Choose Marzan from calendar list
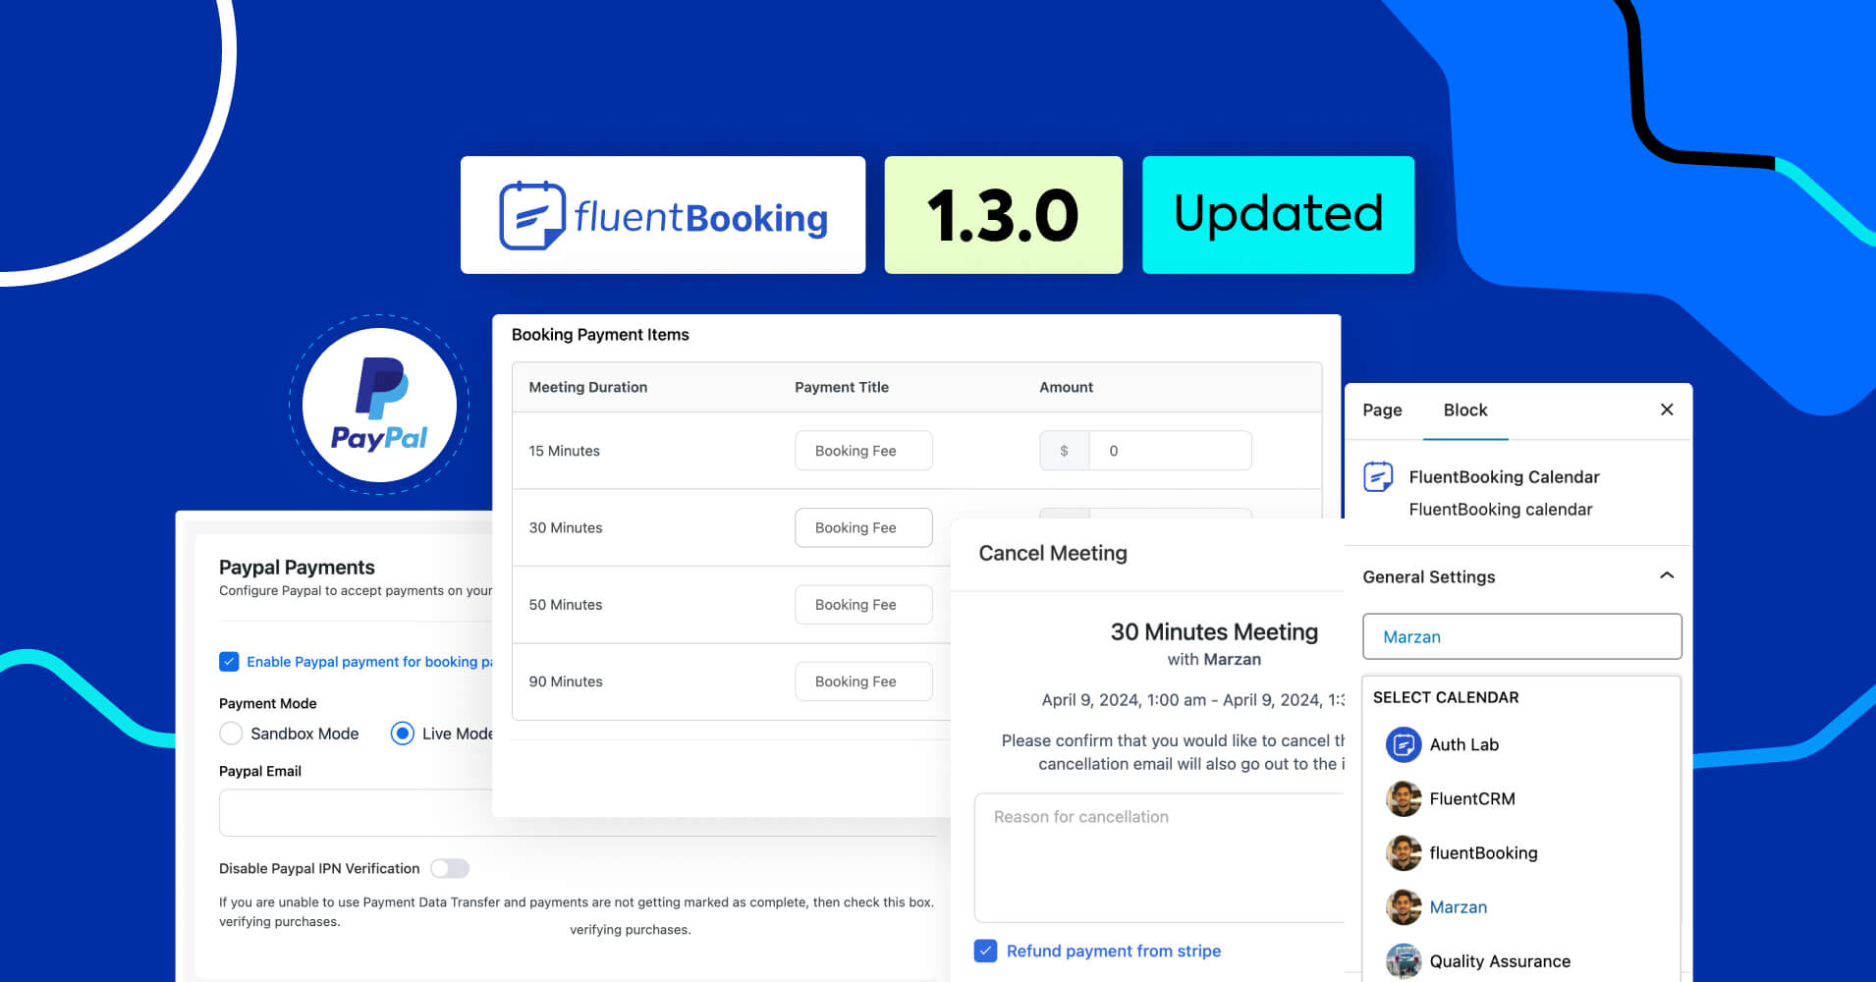The image size is (1876, 982). [1458, 906]
